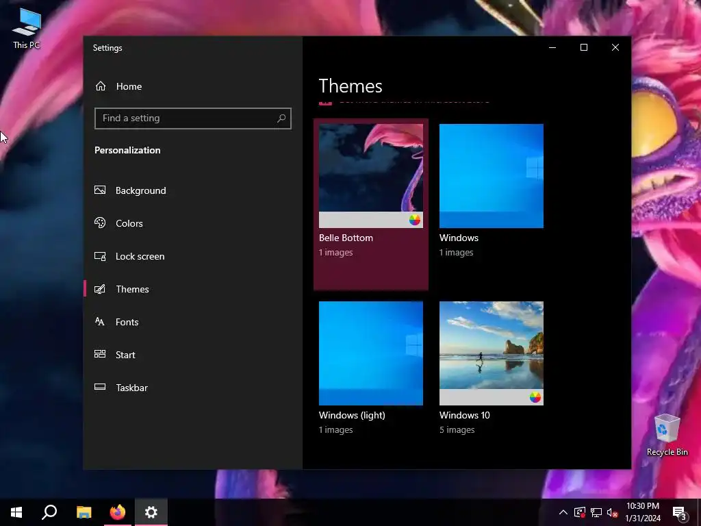Apply the Belle Bottom theme thumbnail
The width and height of the screenshot is (701, 526).
[x=370, y=176]
